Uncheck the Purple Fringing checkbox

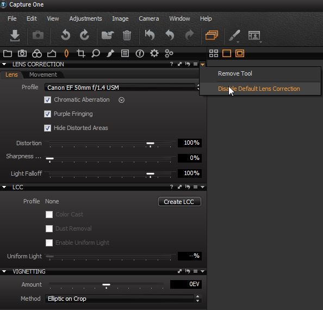pyautogui.click(x=48, y=114)
